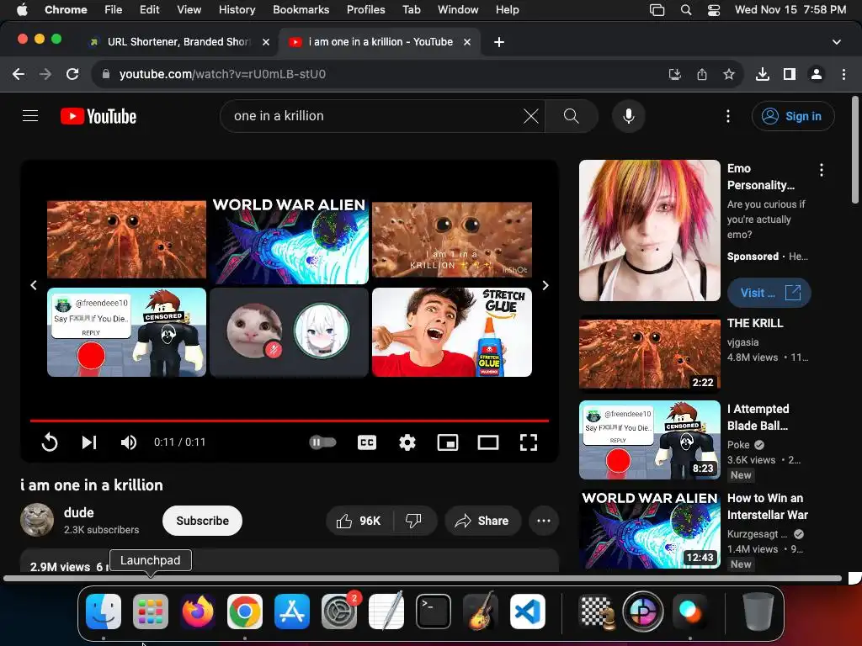Toggle closed captions CC button
The image size is (862, 646).
(367, 442)
